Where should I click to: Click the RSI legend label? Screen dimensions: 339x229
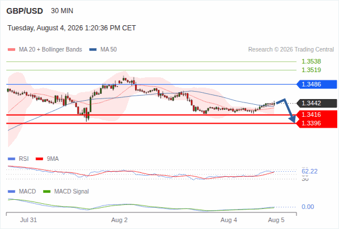tap(24, 159)
